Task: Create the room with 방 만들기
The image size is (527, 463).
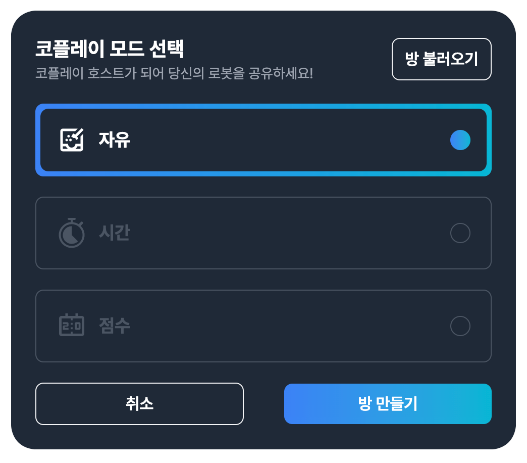Action: point(388,404)
